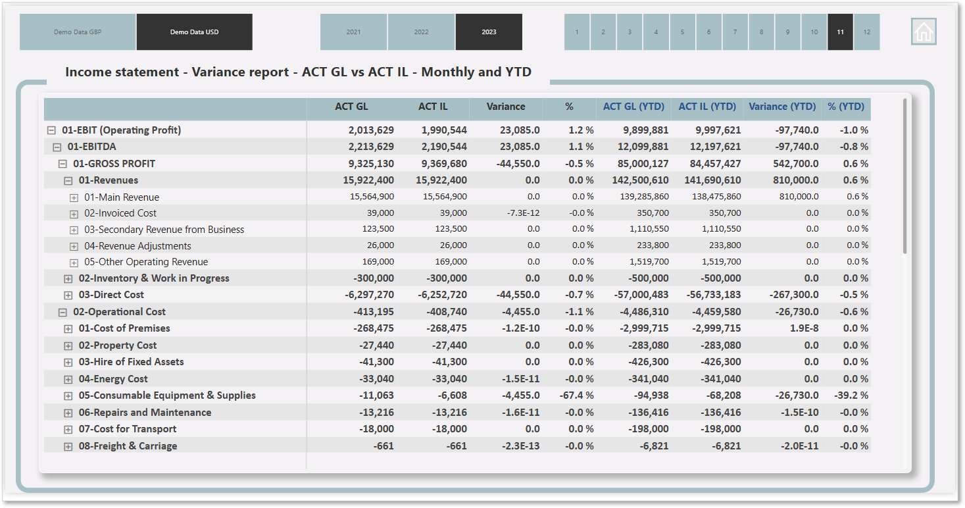Select month 11 slicer button
965x508 pixels.
coord(840,32)
